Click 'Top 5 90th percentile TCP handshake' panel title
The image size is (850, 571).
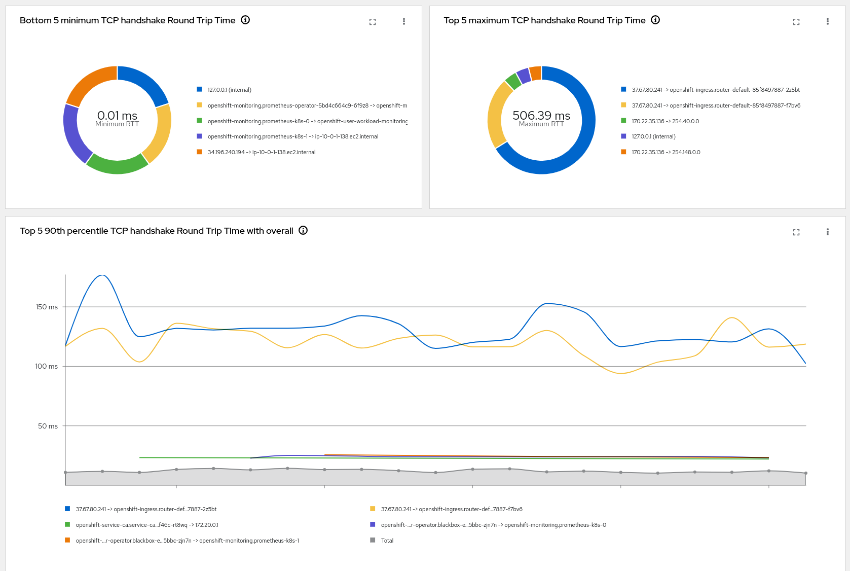pyautogui.click(x=157, y=231)
